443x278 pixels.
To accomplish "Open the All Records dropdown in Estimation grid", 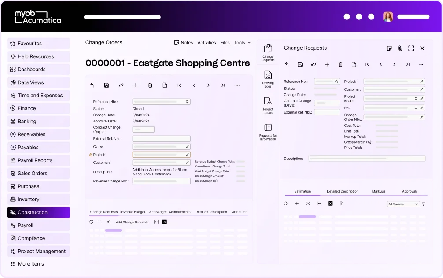I will coord(403,204).
